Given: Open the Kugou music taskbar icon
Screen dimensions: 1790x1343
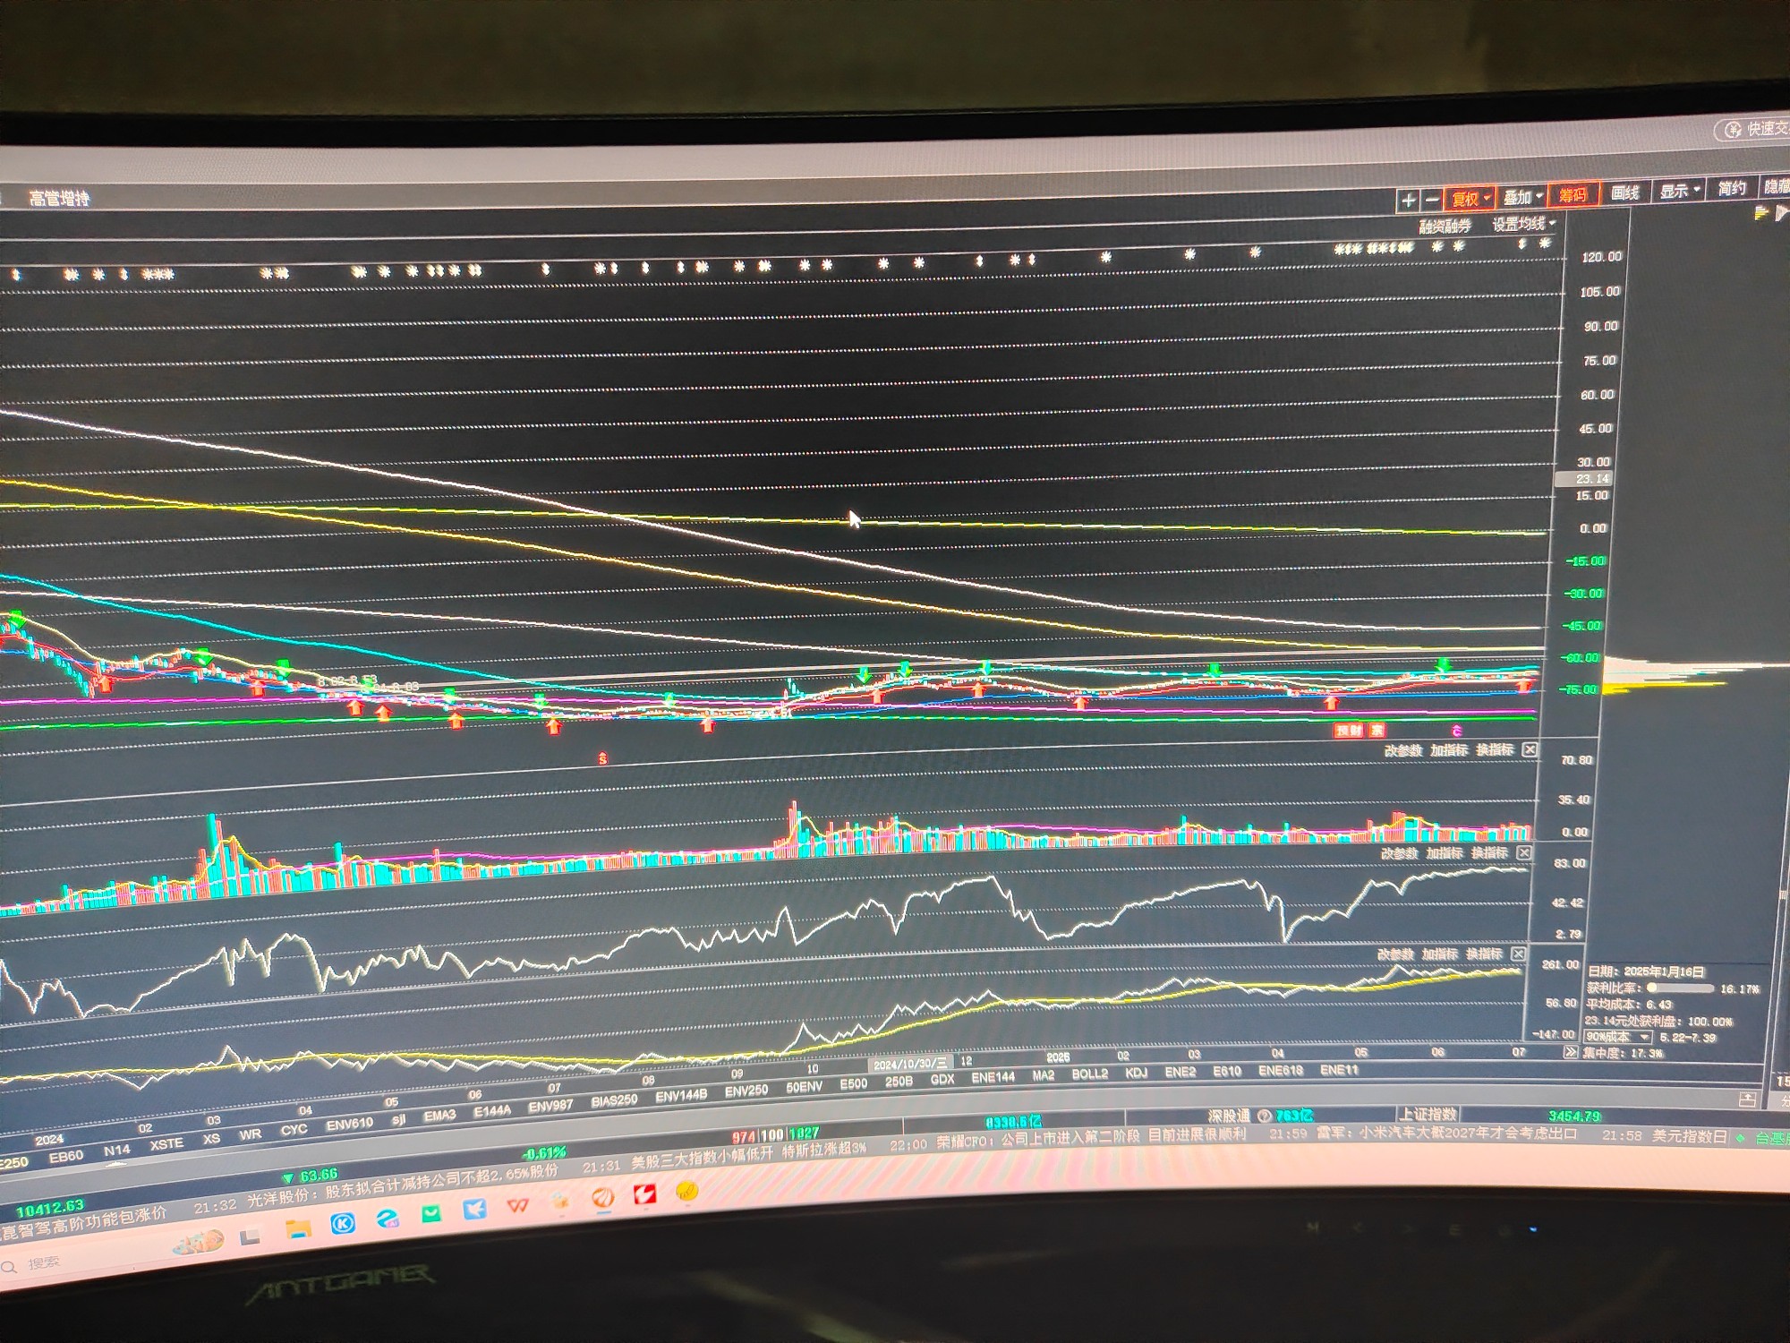Looking at the screenshot, I should 343,1224.
